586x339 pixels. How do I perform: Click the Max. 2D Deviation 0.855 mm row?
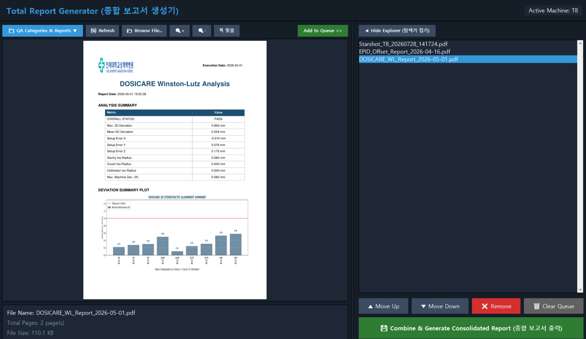pyautogui.click(x=175, y=126)
